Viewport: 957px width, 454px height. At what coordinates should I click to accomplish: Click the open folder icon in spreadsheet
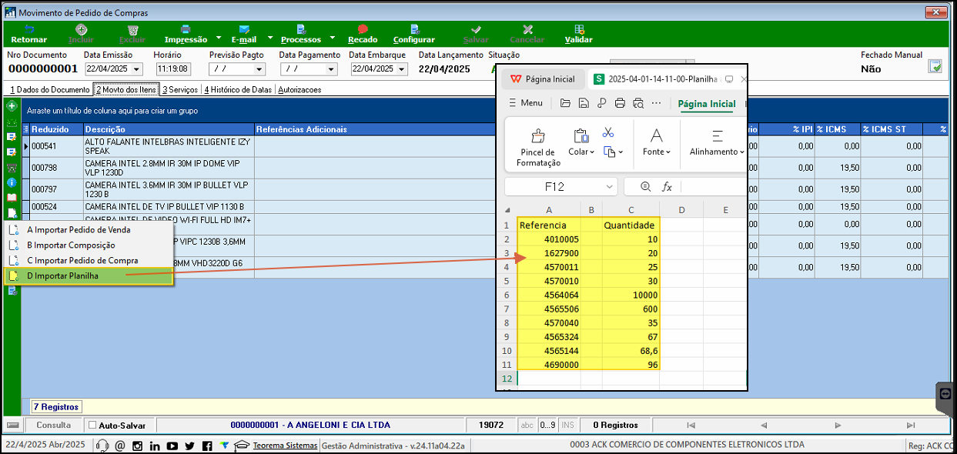coord(565,103)
